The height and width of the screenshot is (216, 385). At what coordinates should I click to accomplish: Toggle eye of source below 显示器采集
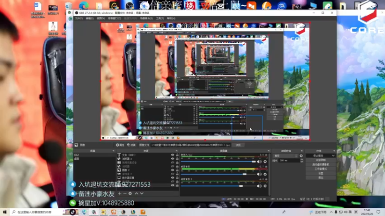coord(173,181)
